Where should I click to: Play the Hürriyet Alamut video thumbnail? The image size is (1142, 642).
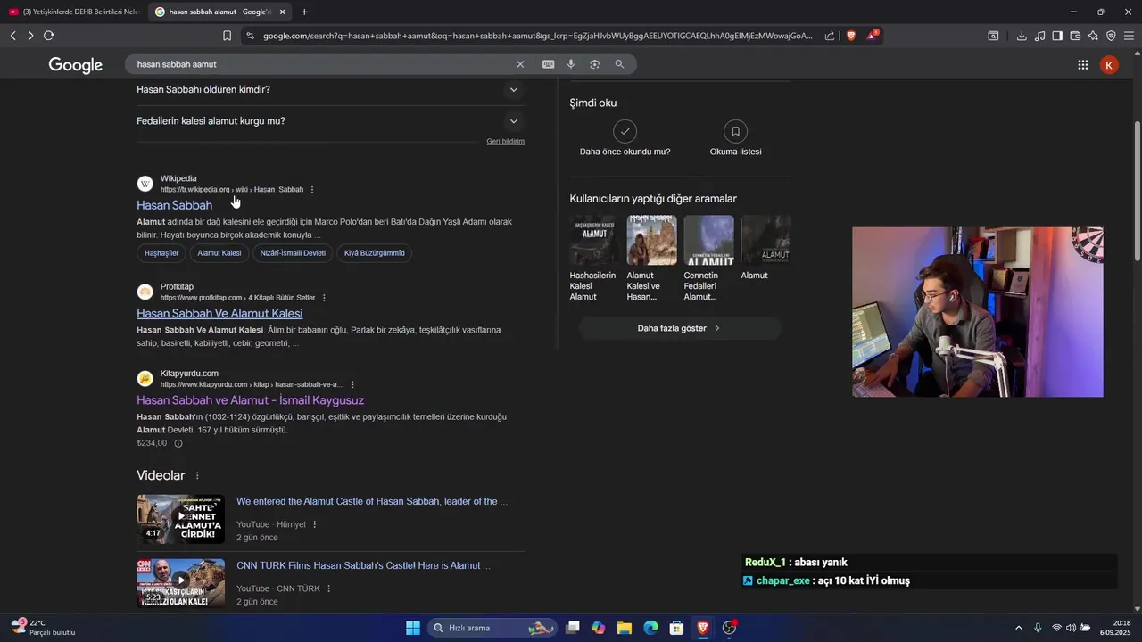tap(180, 519)
